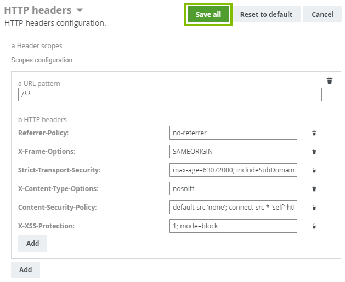Edit the Content-Security-Policy value field
The image size is (345, 282).
[233, 207]
